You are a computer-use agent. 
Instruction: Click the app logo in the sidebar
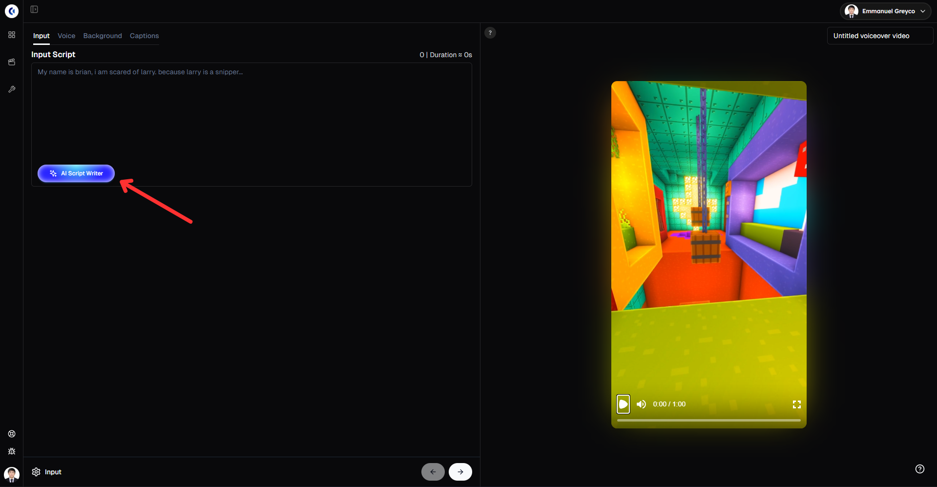(12, 11)
